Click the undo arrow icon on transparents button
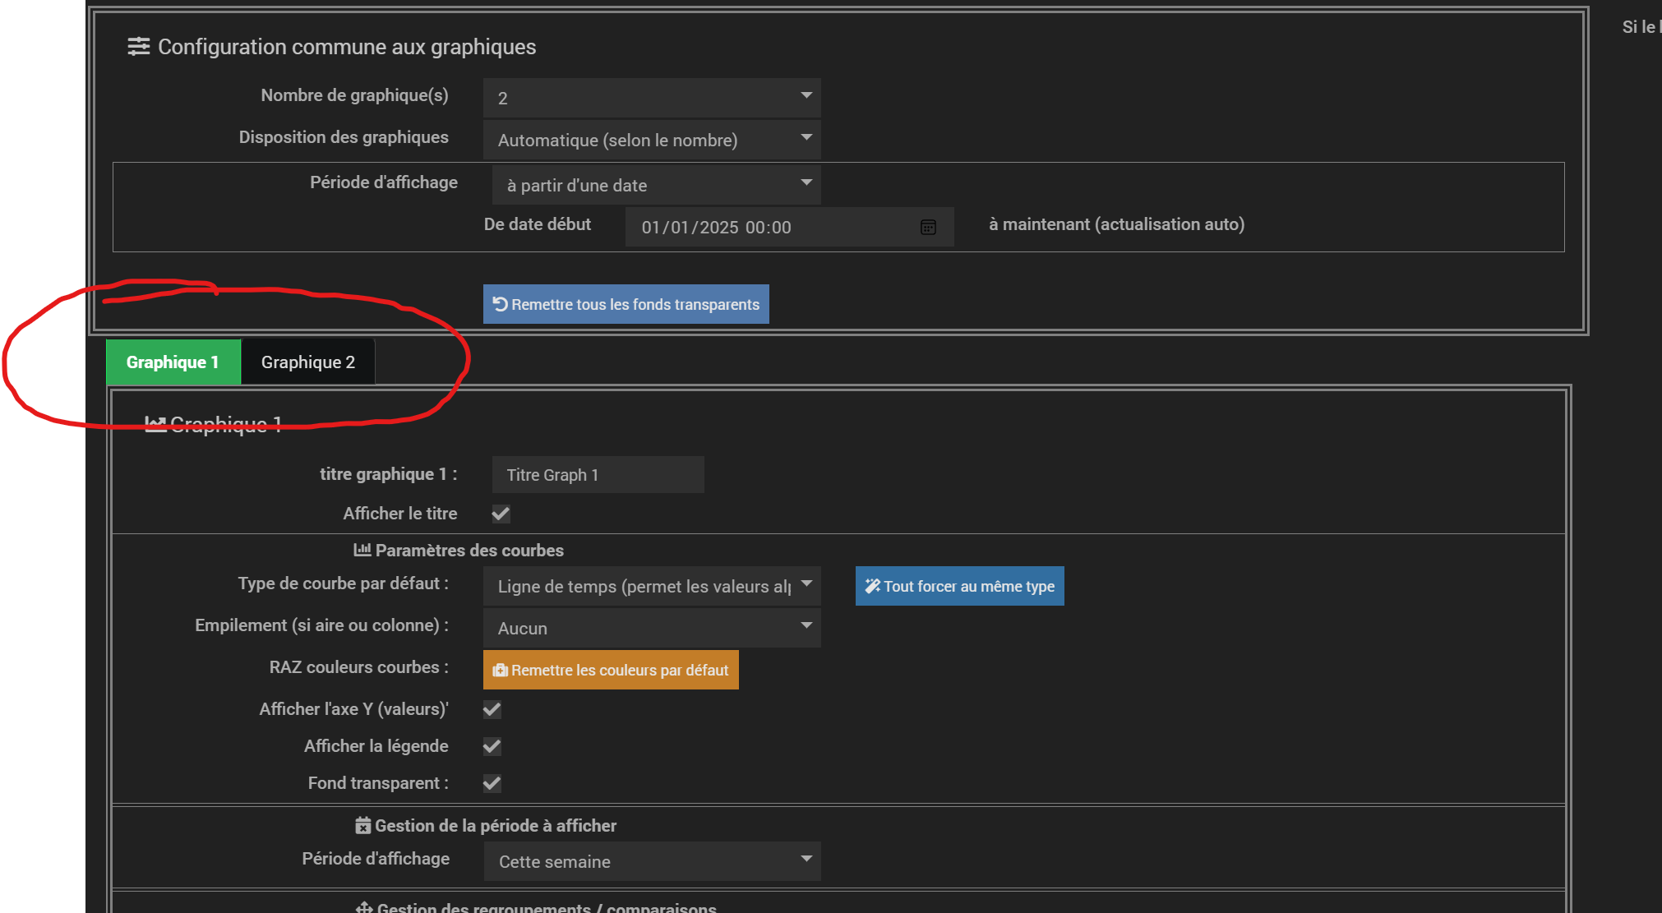The height and width of the screenshot is (913, 1662). pos(500,304)
